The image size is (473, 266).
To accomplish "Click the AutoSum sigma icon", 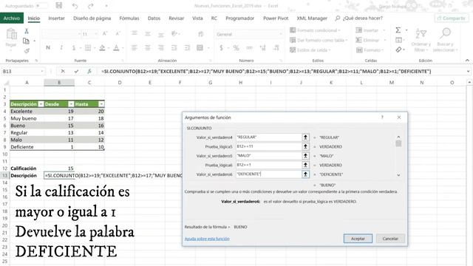I will [398, 30].
